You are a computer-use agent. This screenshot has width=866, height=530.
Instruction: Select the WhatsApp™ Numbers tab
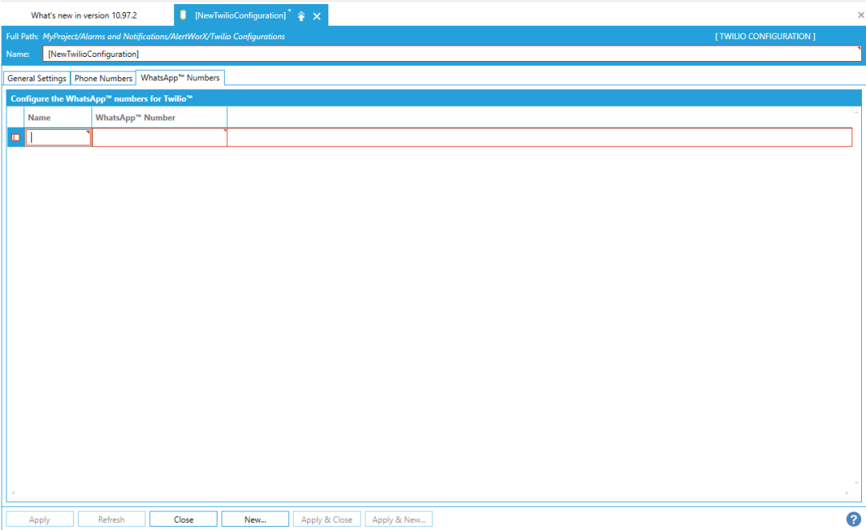pyautogui.click(x=180, y=78)
